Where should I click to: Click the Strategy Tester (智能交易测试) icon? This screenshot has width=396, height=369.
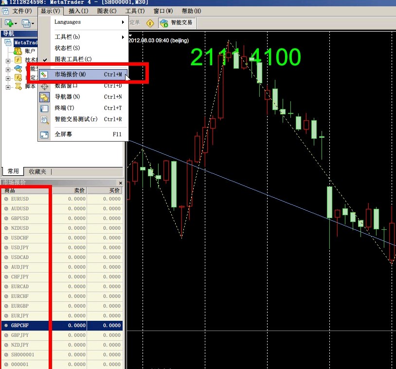(44, 119)
